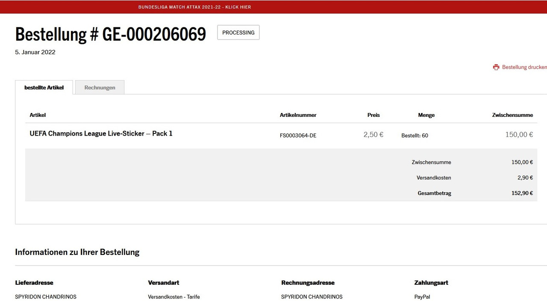Click the item row subtotal 150,00 €

click(519, 135)
